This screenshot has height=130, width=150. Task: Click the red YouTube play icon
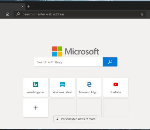(x=116, y=84)
